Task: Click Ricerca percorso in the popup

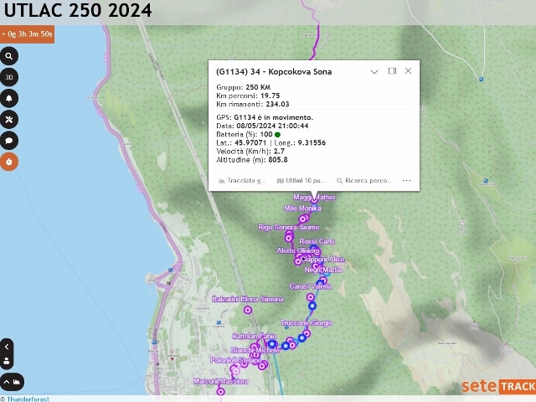Action: 364,181
